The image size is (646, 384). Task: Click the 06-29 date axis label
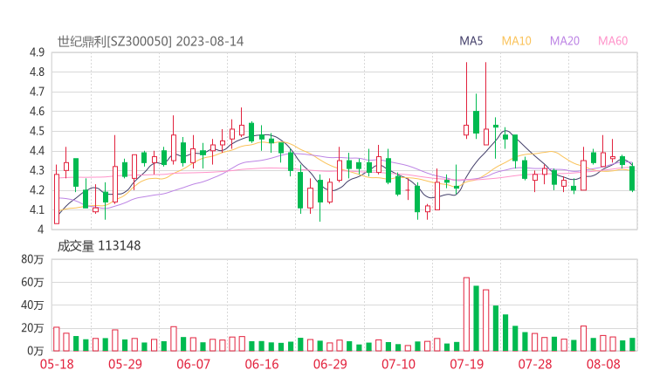pos(330,364)
